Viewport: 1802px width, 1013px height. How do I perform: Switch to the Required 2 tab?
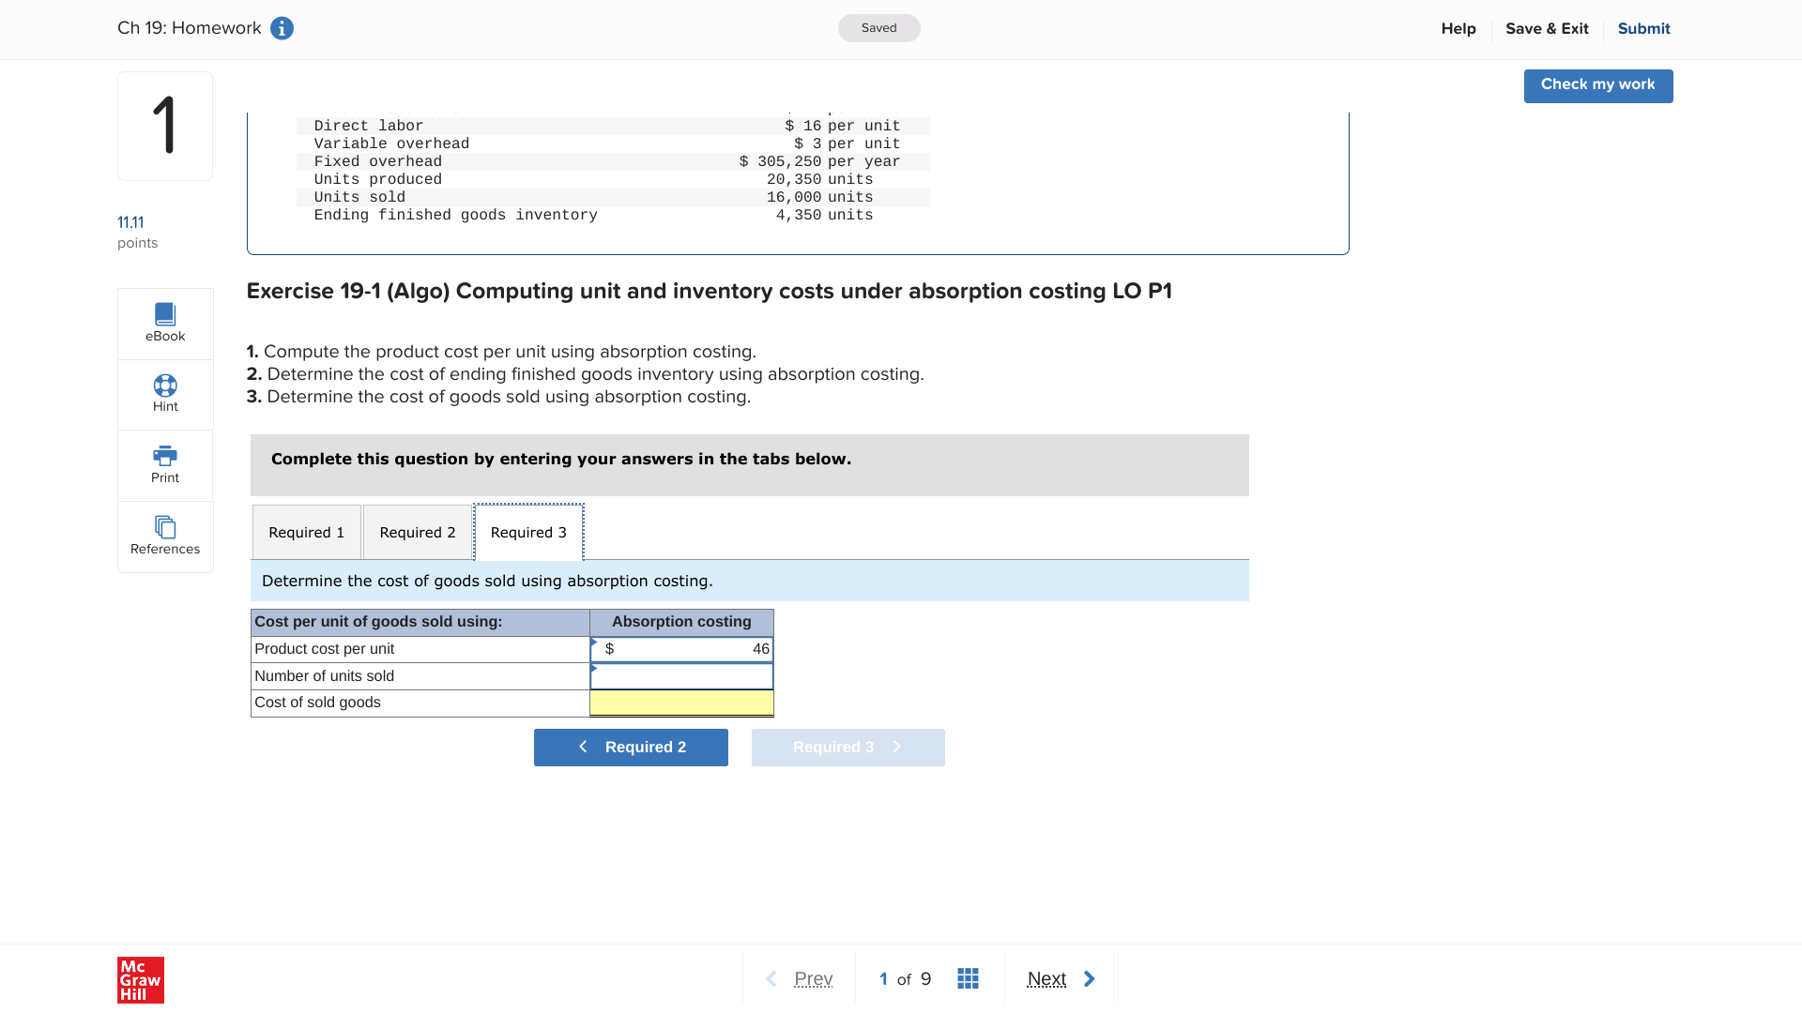[418, 532]
